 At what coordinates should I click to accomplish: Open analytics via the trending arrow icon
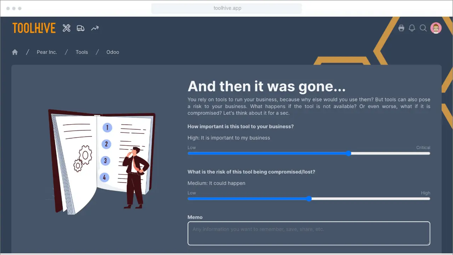point(94,28)
